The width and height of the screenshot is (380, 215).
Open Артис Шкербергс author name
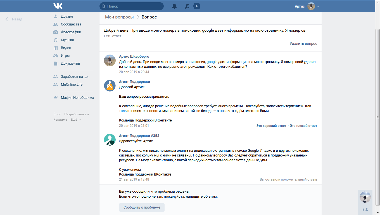[x=134, y=57]
